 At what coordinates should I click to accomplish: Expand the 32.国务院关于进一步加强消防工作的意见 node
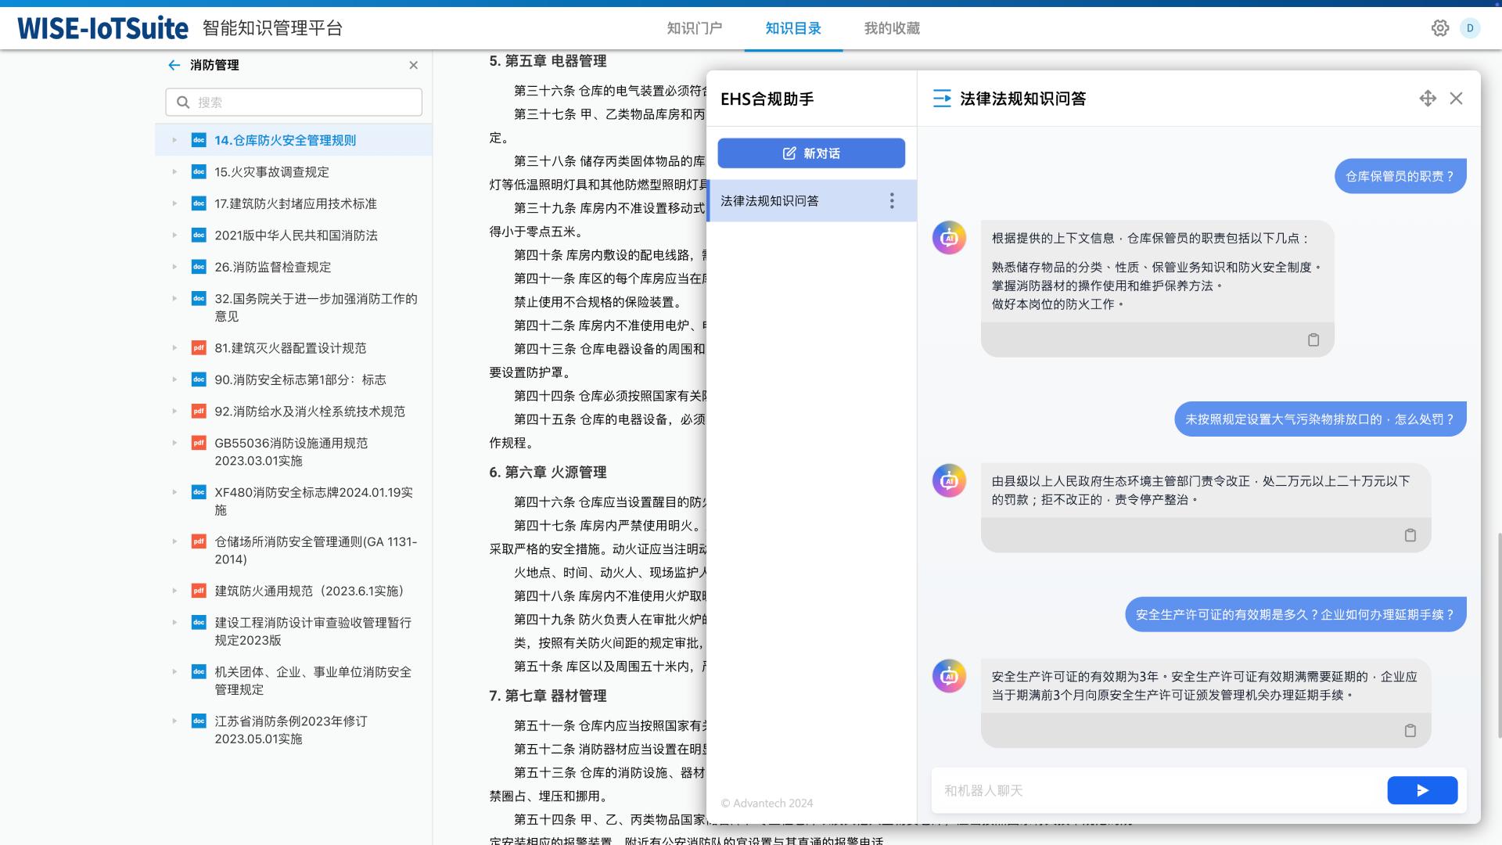click(x=174, y=298)
